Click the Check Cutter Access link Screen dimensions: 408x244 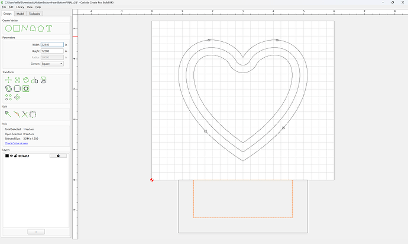pos(17,143)
